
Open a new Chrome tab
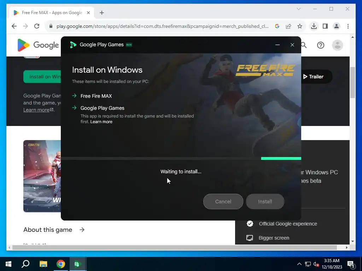click(x=101, y=13)
